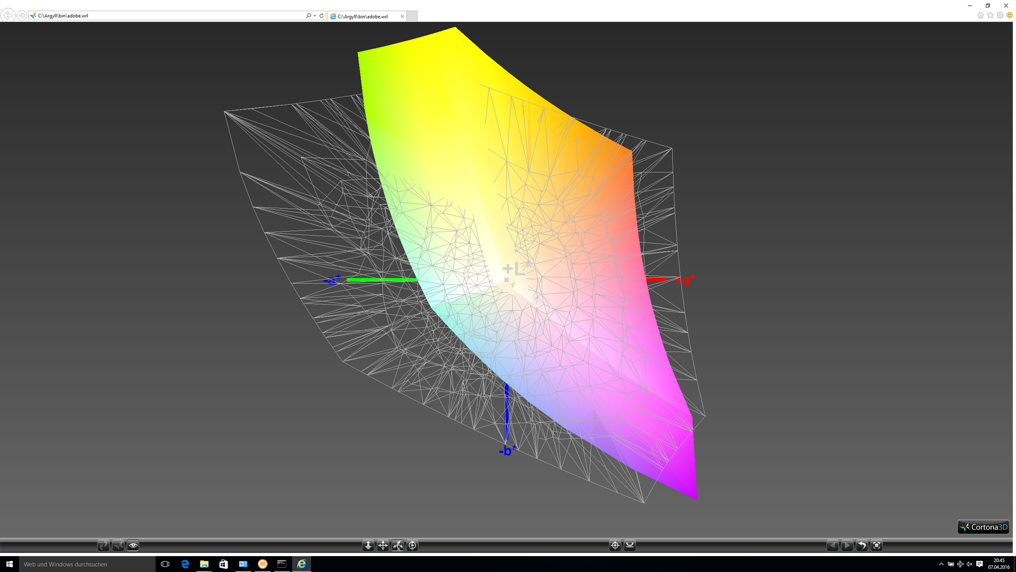Open the address bar search dropdown arrow

315,16
